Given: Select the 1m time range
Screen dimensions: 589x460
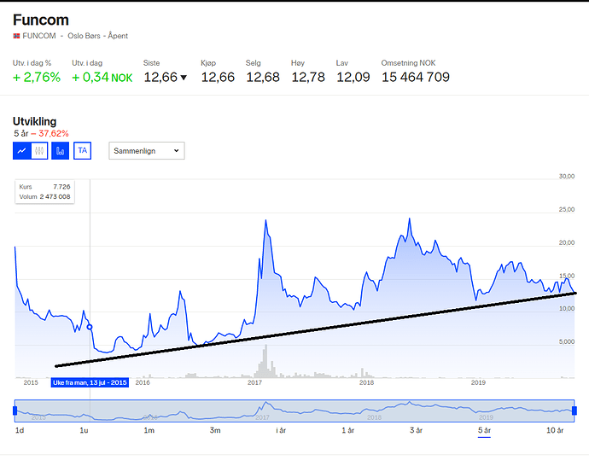Looking at the screenshot, I should tap(149, 430).
